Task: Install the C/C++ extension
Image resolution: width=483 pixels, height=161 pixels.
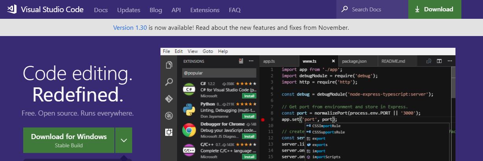Action: pyautogui.click(x=249, y=157)
